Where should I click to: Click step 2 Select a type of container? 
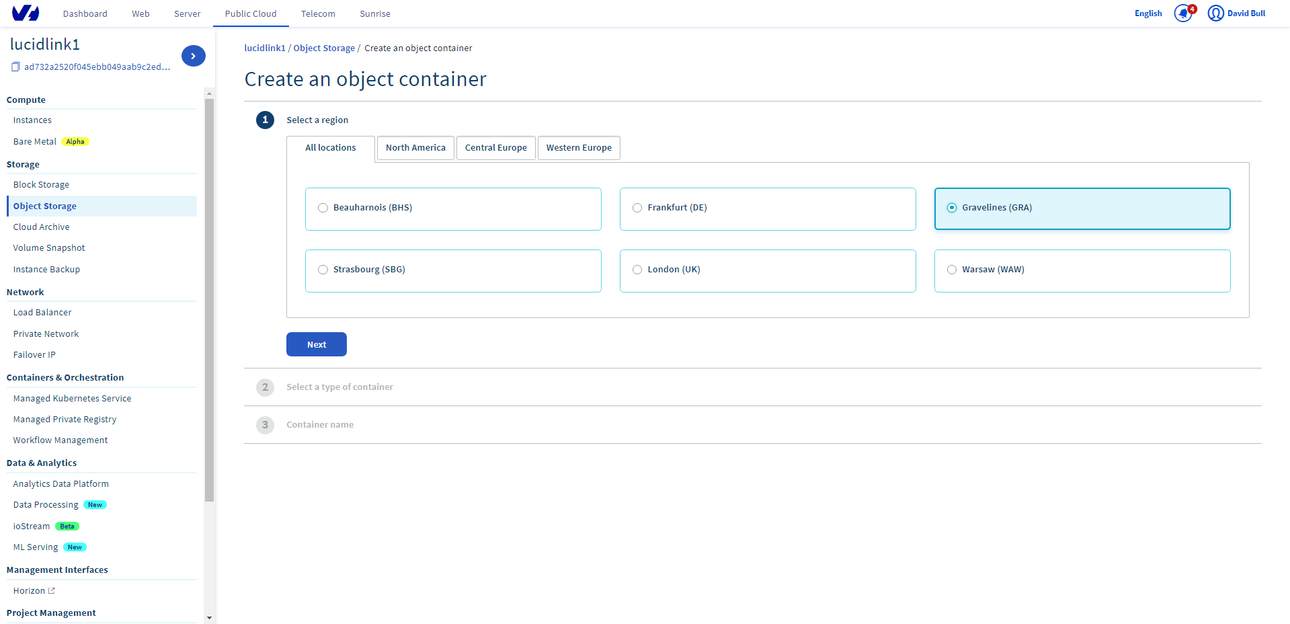pyautogui.click(x=339, y=387)
